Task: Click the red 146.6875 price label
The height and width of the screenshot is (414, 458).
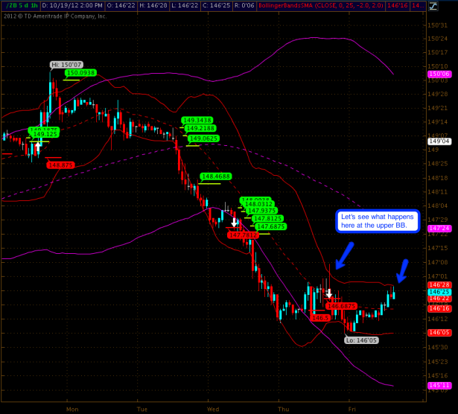Action: pos(341,305)
